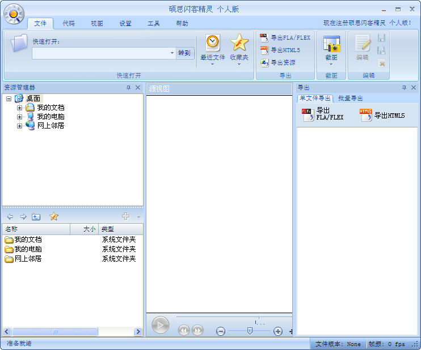Image resolution: width=421 pixels, height=350 pixels.
Task: Select the 批量导出 tab
Action: pos(351,99)
